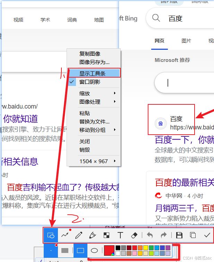The image size is (214, 262).
Task: Expand the 移动到分组 submenu
Action: click(x=94, y=130)
